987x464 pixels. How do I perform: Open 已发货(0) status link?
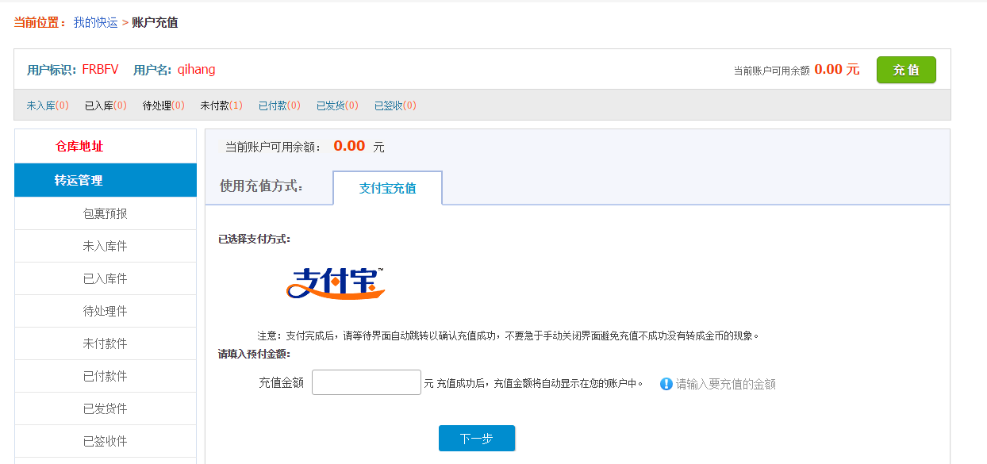coord(337,105)
